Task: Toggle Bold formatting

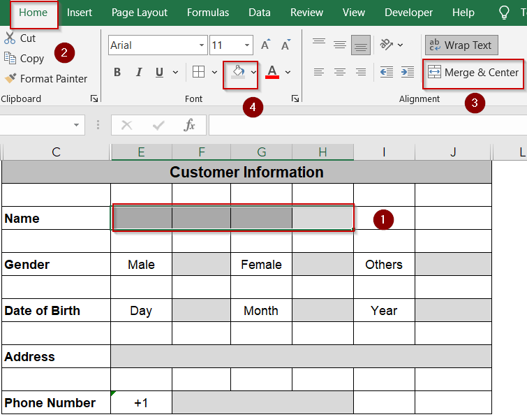Action: [117, 72]
